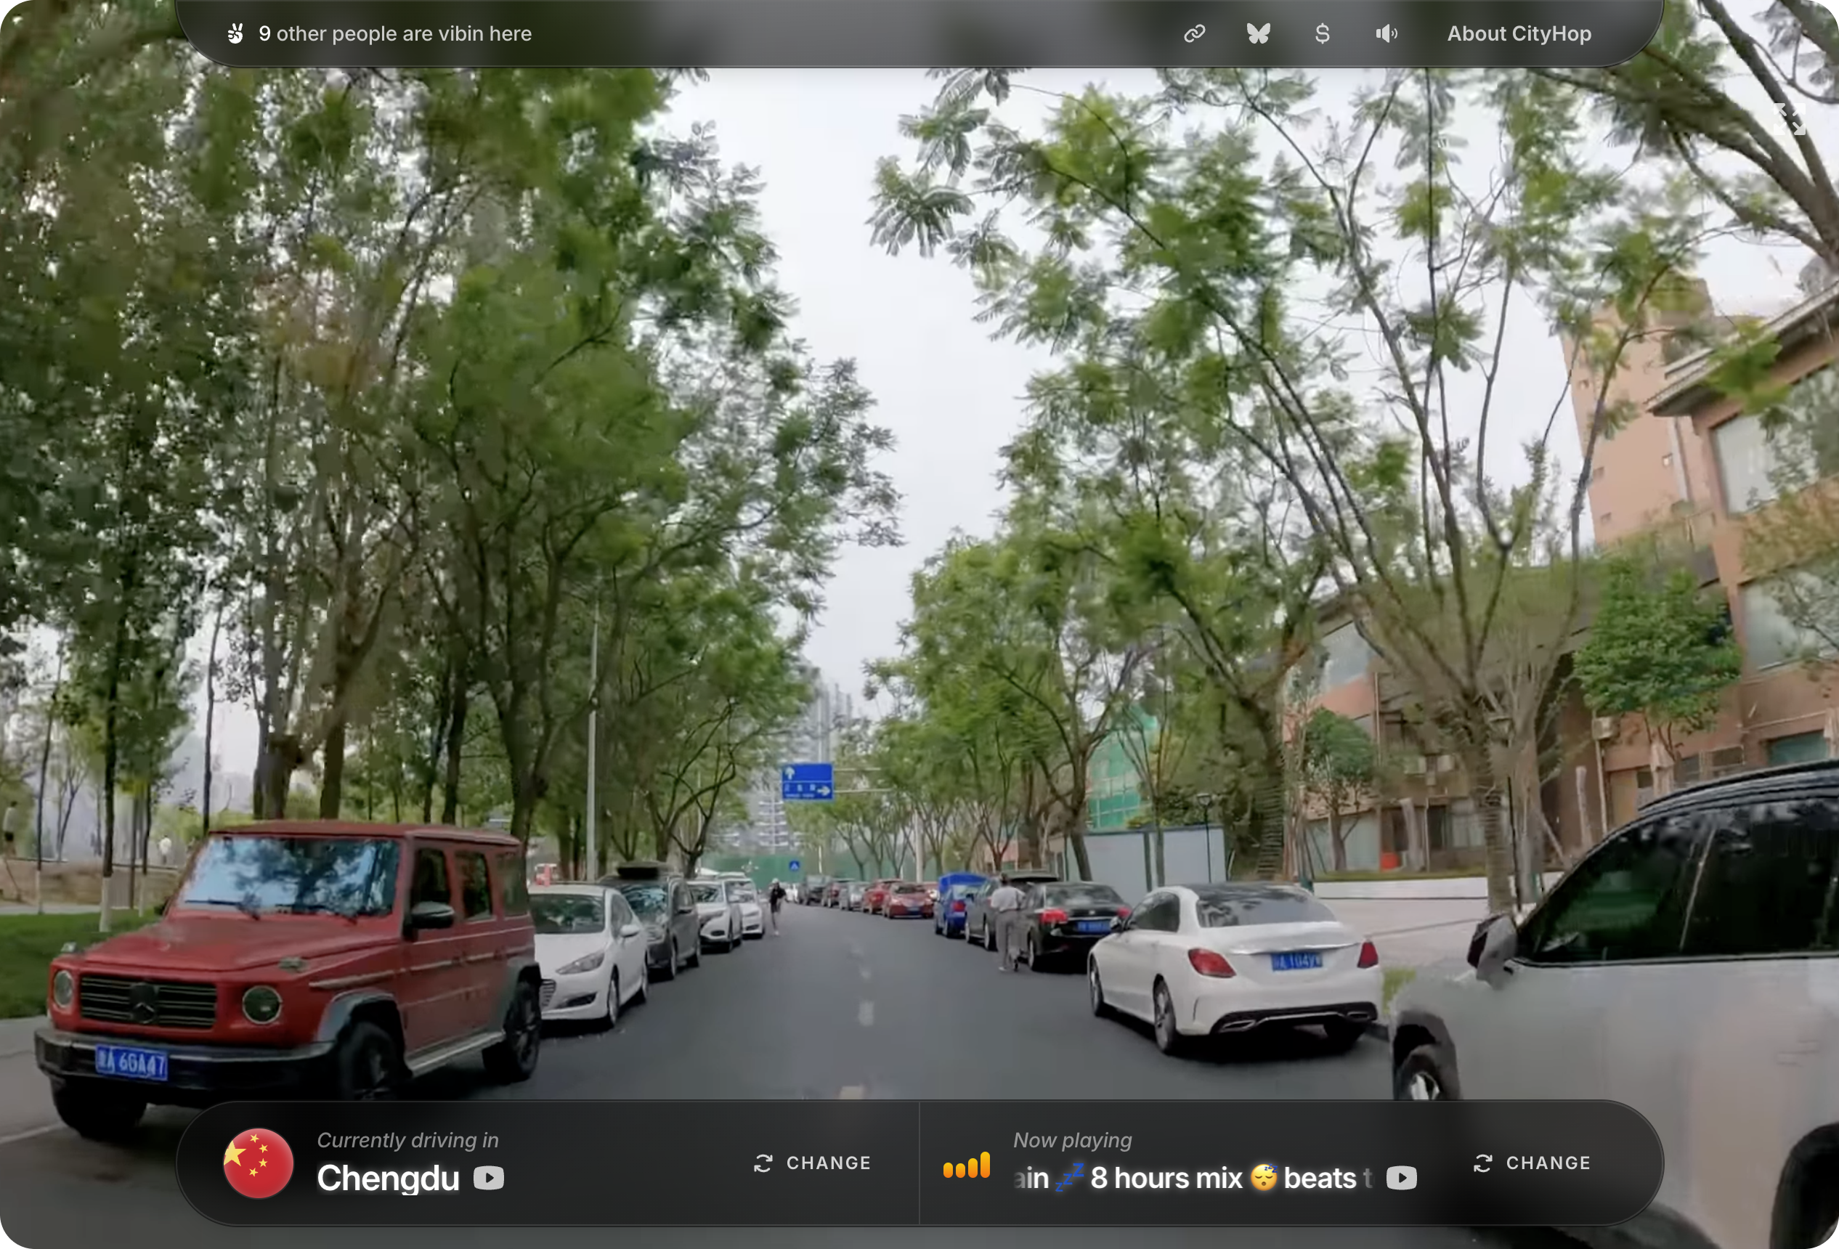Click the dollar sign donate icon
The image size is (1839, 1249).
click(x=1321, y=33)
